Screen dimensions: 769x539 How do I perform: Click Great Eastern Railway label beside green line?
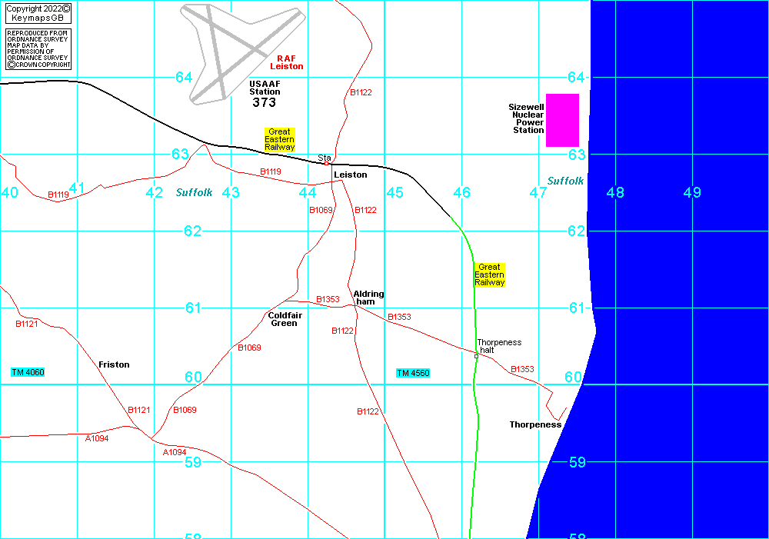[489, 275]
